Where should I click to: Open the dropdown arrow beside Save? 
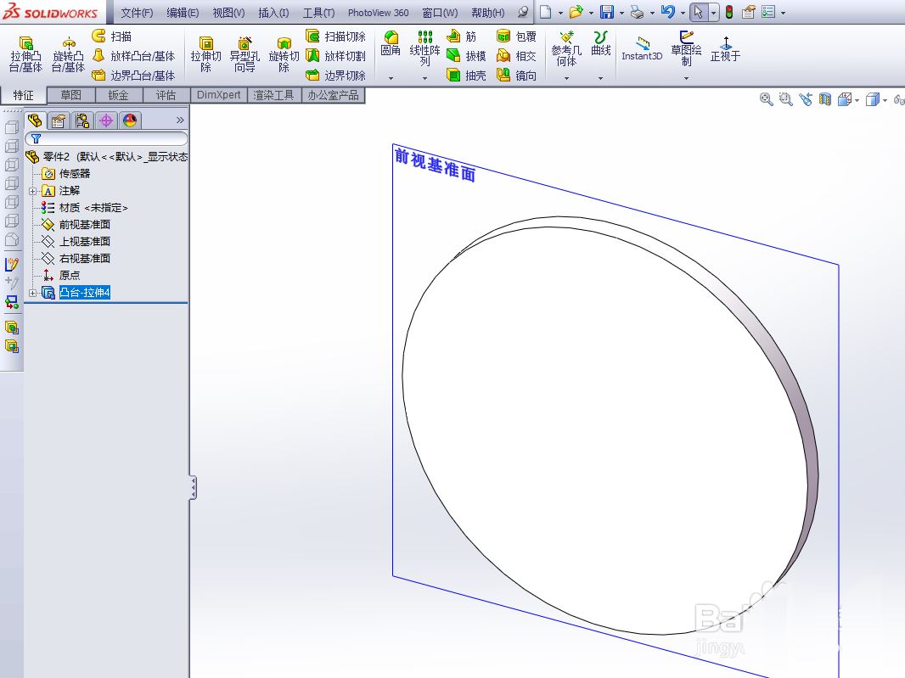coord(621,13)
